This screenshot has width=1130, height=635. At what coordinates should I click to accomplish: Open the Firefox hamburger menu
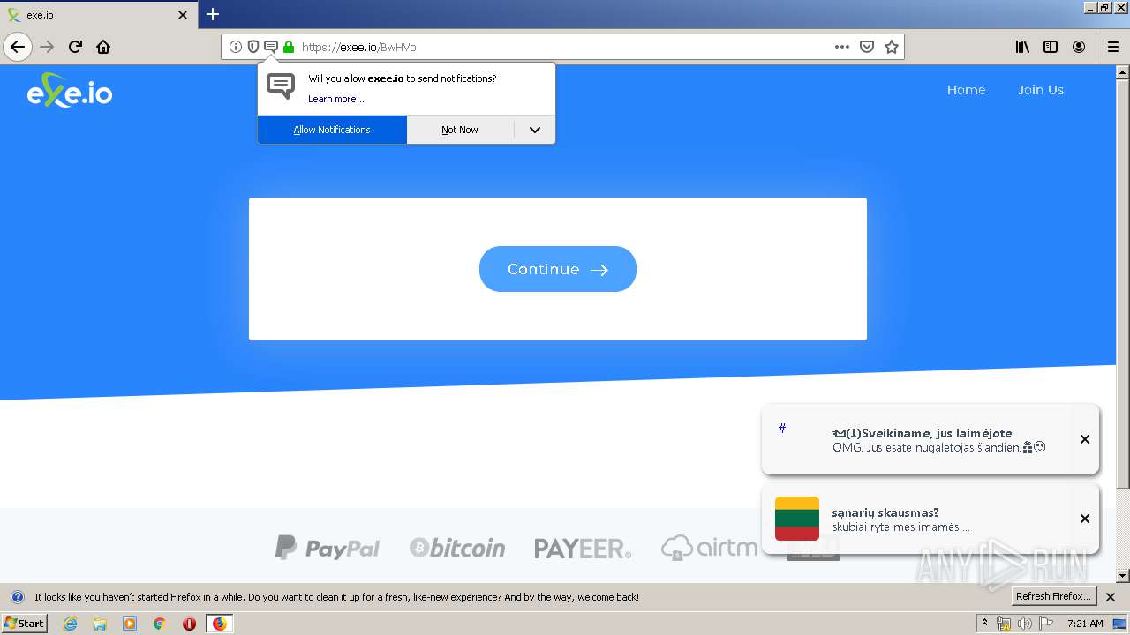pos(1112,47)
